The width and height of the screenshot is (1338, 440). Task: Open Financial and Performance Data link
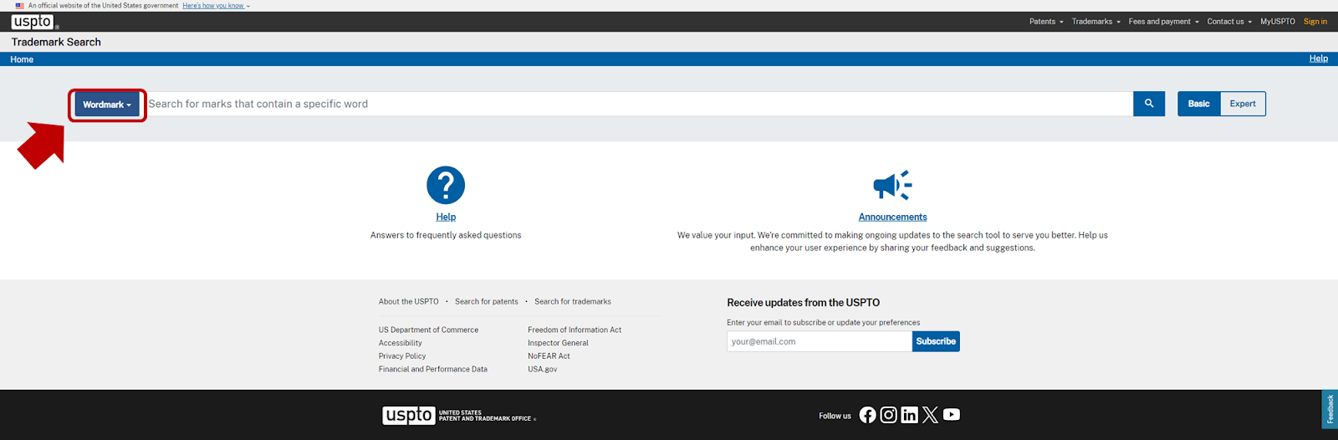[x=432, y=369]
